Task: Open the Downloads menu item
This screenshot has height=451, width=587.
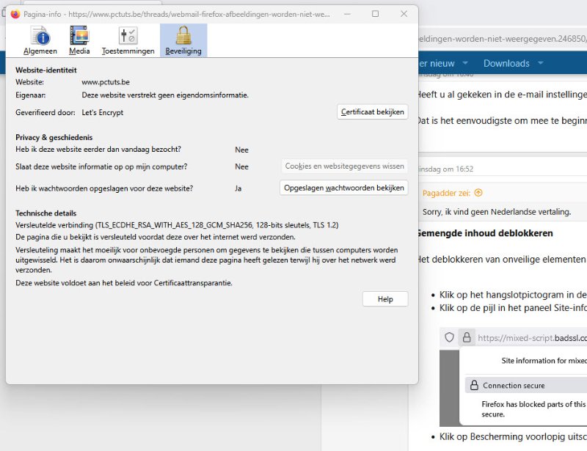Action: [x=506, y=64]
